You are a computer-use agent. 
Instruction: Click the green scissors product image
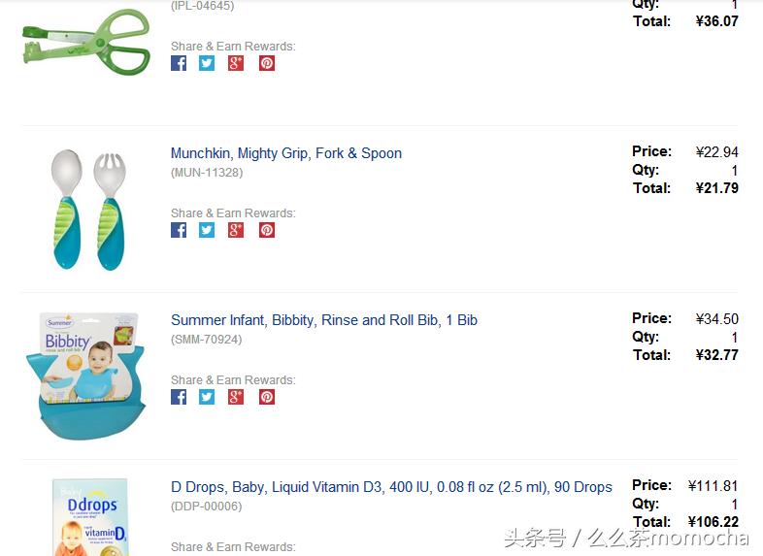coord(87,41)
